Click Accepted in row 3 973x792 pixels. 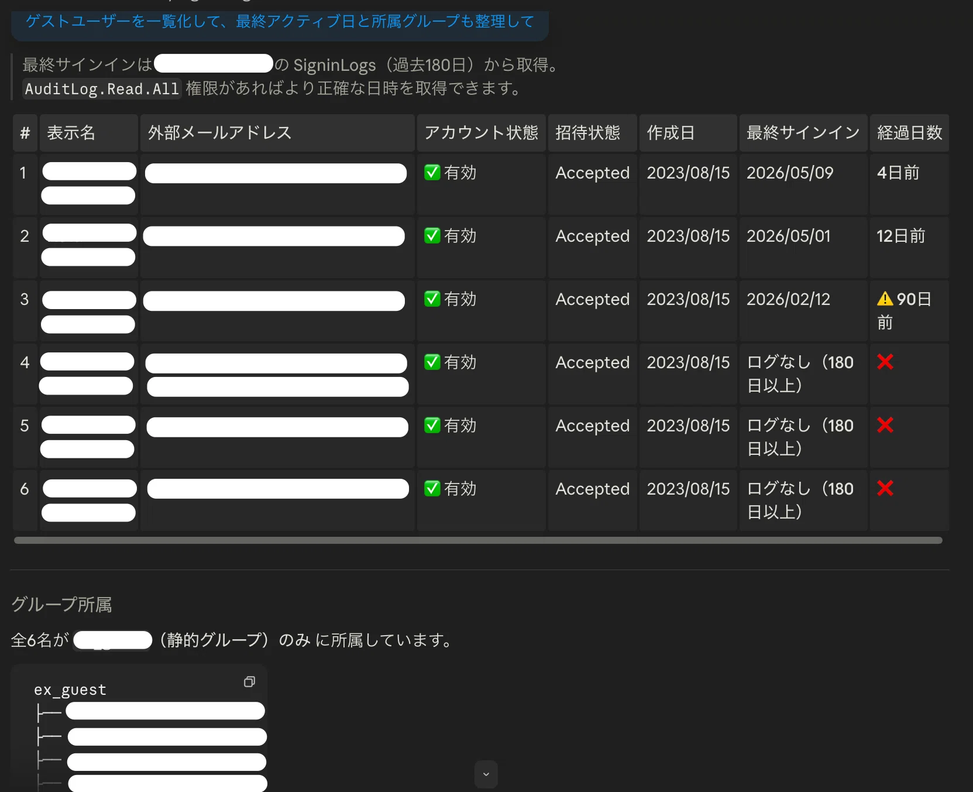point(593,300)
